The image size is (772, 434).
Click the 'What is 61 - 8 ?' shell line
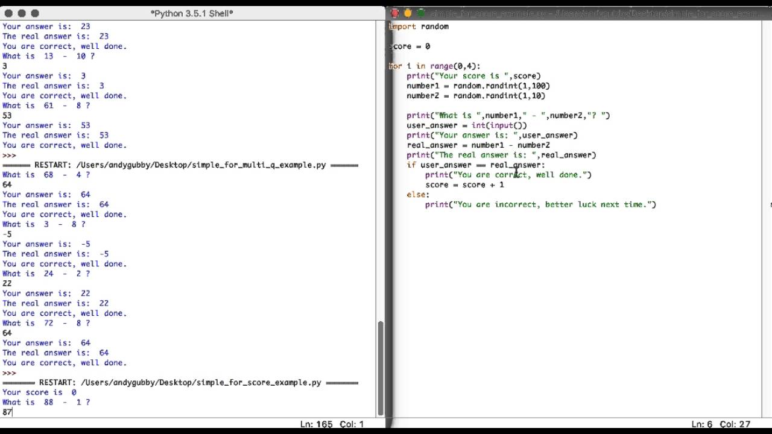(x=46, y=105)
